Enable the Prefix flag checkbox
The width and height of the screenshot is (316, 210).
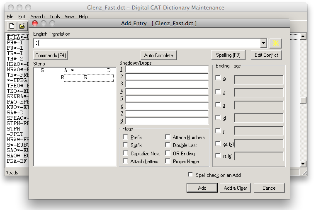click(126, 137)
